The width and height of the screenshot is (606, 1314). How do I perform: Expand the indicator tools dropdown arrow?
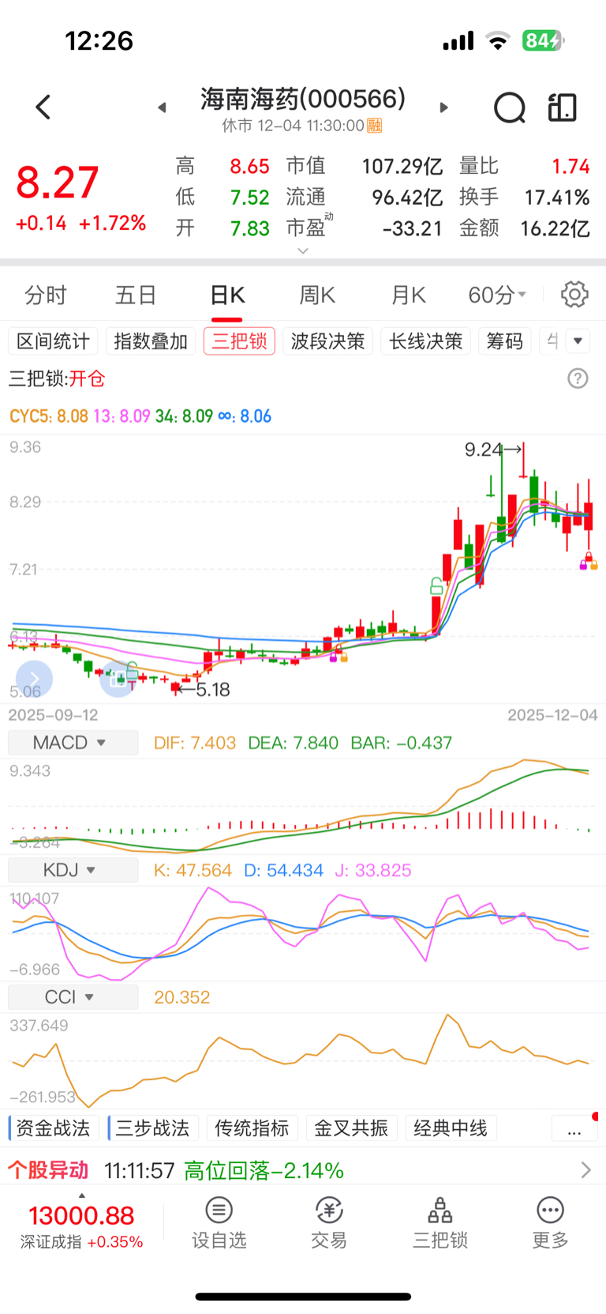(x=578, y=341)
